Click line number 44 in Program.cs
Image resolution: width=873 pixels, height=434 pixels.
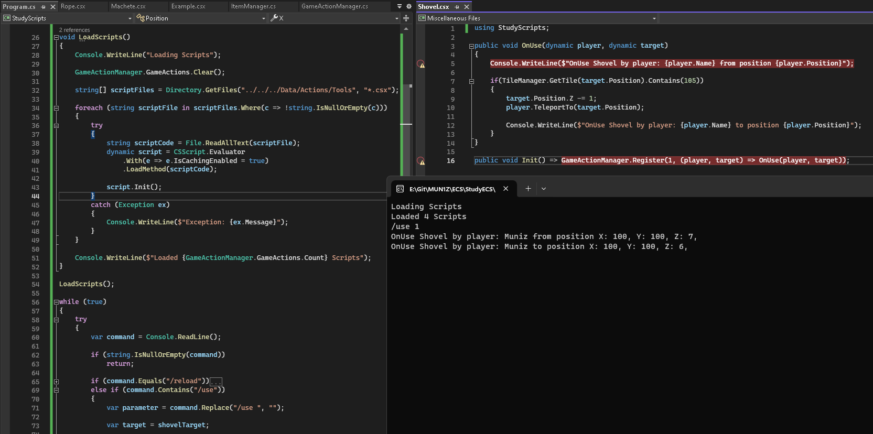point(35,196)
